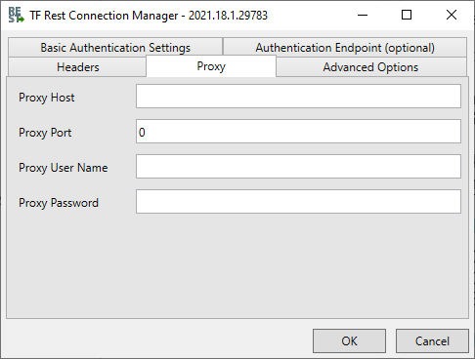Image resolution: width=475 pixels, height=359 pixels.
Task: Select the Proxy tab
Action: [x=211, y=66]
